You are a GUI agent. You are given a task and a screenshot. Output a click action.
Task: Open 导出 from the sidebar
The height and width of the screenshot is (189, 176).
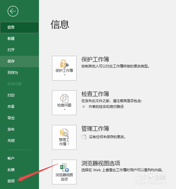pyautogui.click(x=19, y=118)
